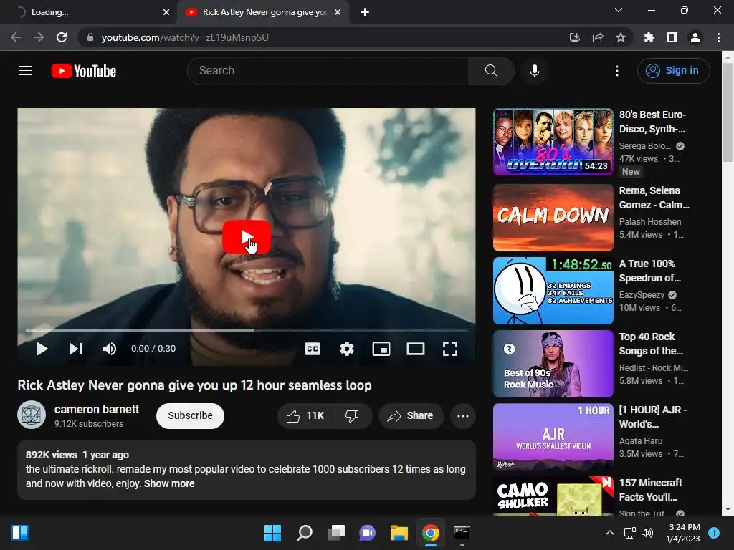Click title "Rema, Selena Gomez - Calm..."
Screen dimensions: 734x550
click(654, 198)
